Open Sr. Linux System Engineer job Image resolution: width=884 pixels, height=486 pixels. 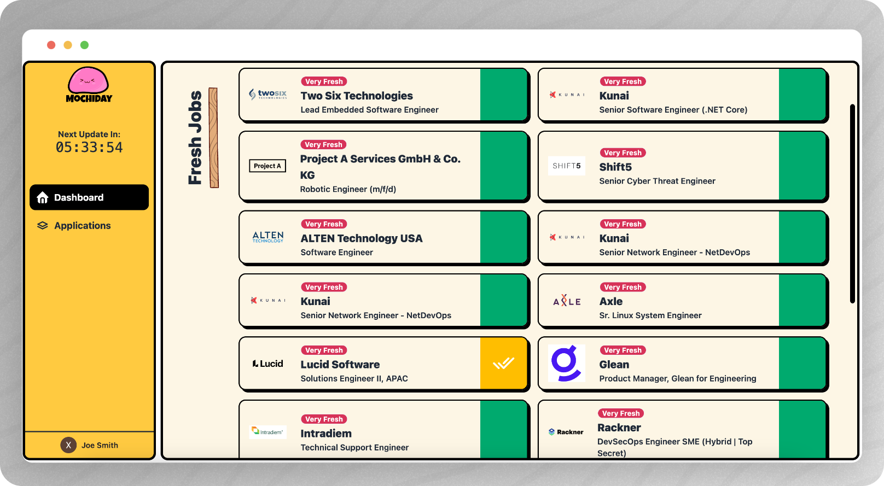[650, 315]
